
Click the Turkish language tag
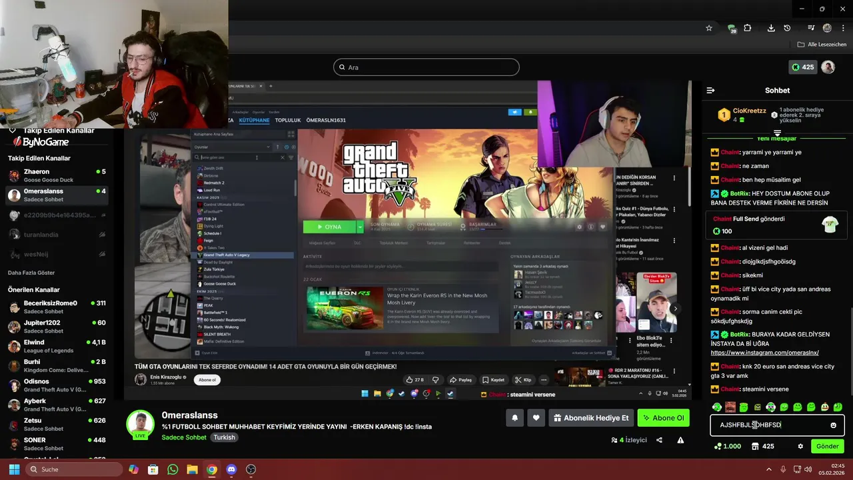[224, 437]
